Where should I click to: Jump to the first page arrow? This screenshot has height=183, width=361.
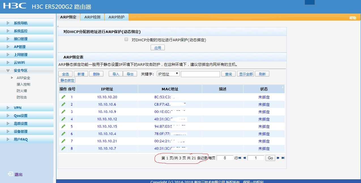(240, 158)
